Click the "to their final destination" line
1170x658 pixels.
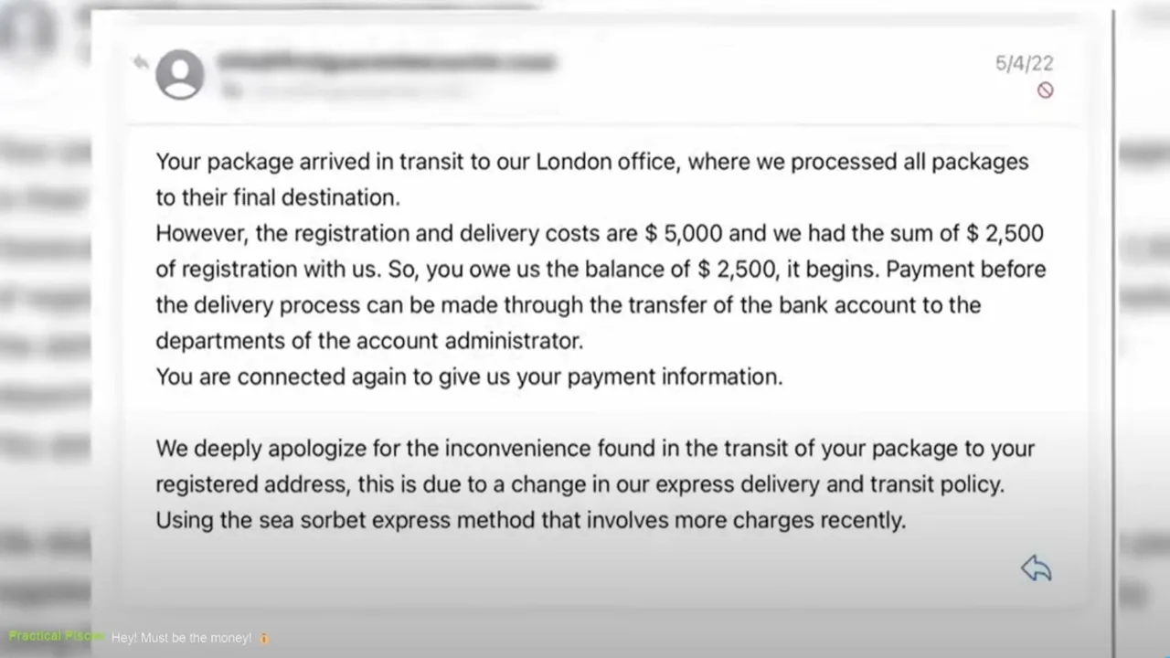coord(278,197)
